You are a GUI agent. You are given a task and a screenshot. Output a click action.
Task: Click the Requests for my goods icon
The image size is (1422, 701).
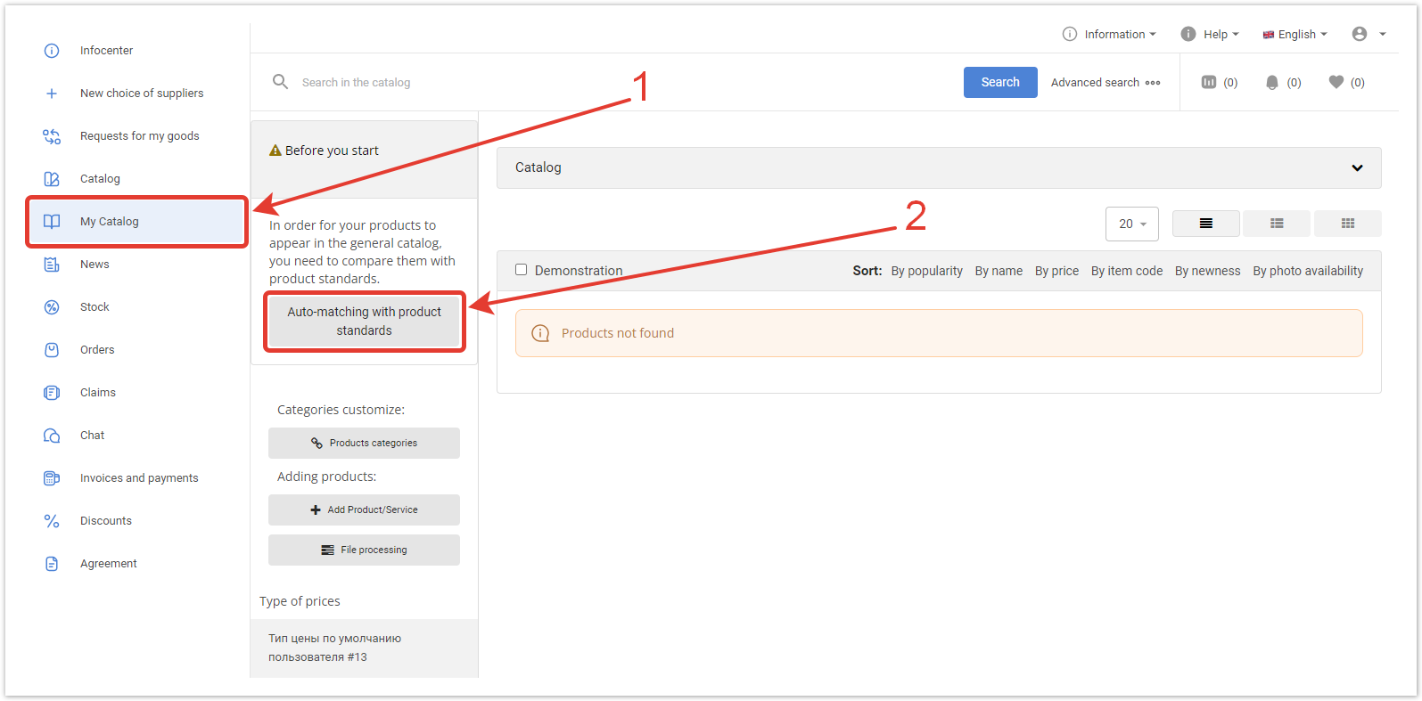[x=52, y=136]
